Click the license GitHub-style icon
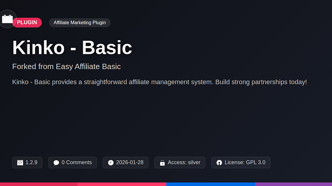This screenshot has width=332, height=186. 219,163
